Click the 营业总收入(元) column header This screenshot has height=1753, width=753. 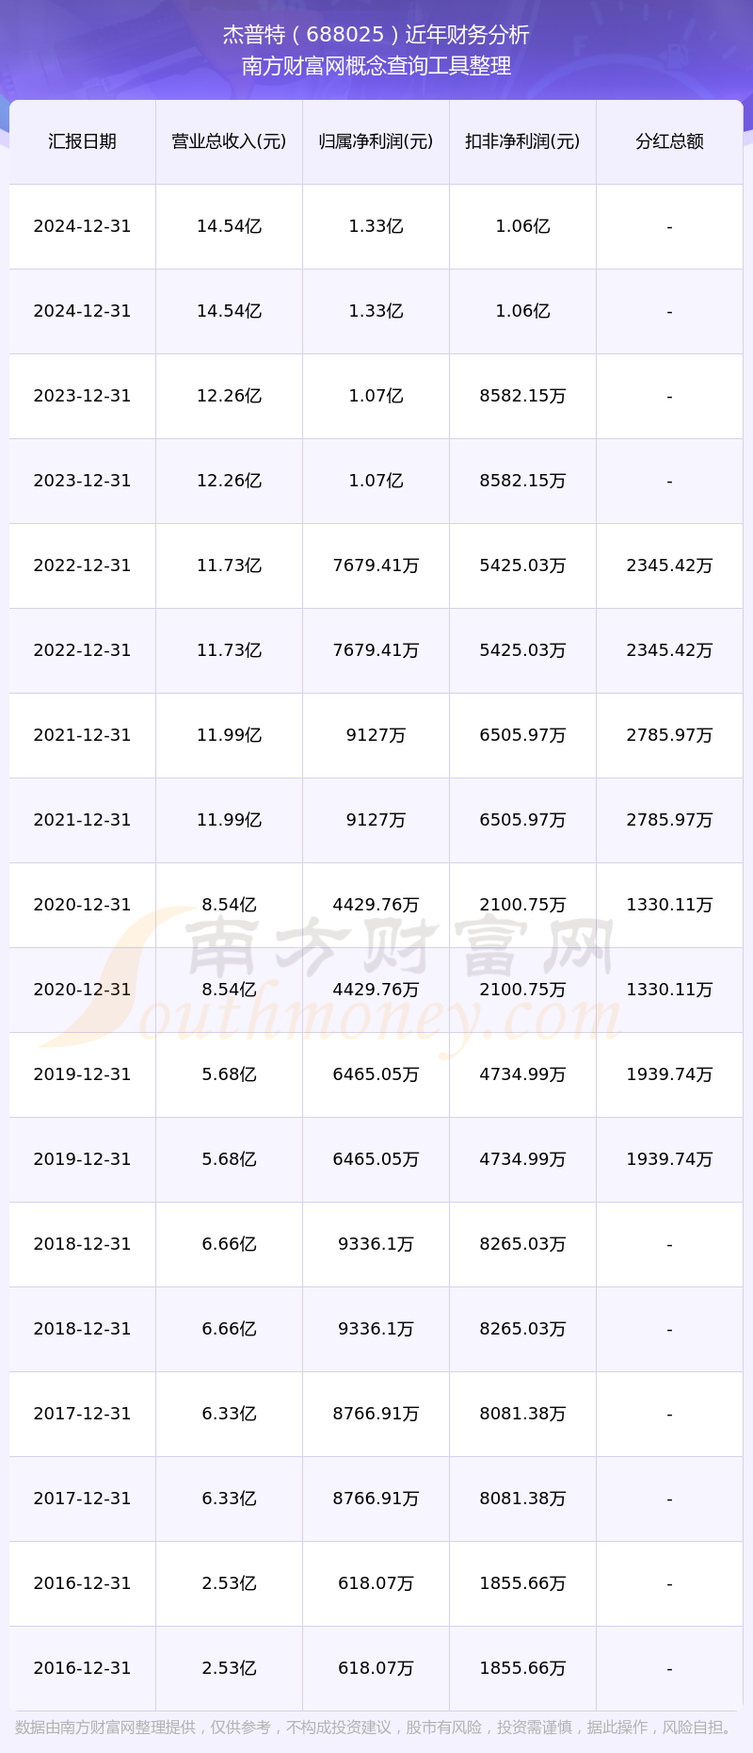tap(229, 141)
